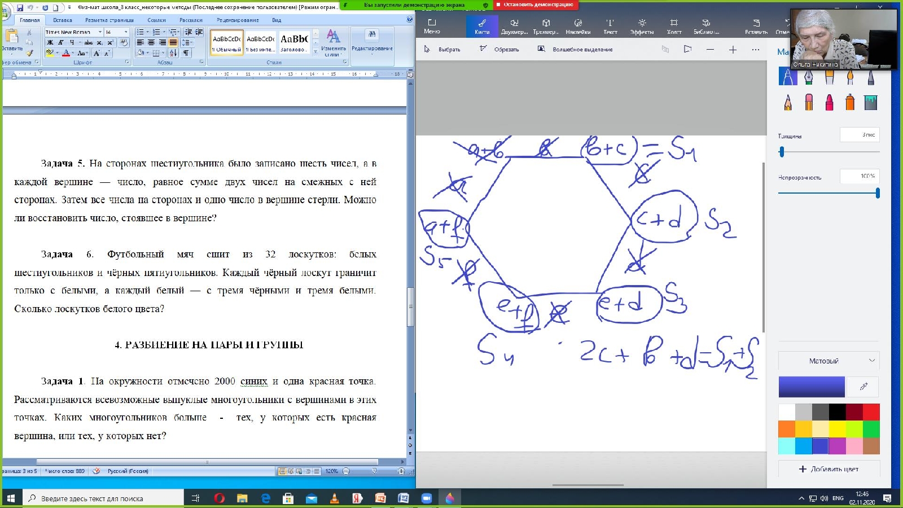Open the Главная ribbon tab in Word

(30, 20)
